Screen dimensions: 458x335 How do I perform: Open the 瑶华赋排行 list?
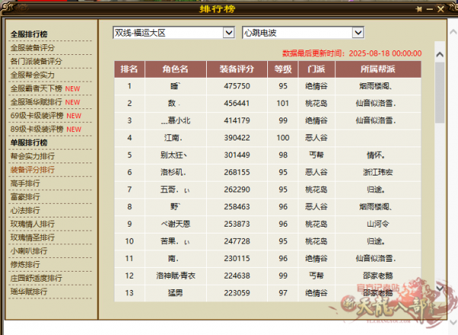(29, 292)
